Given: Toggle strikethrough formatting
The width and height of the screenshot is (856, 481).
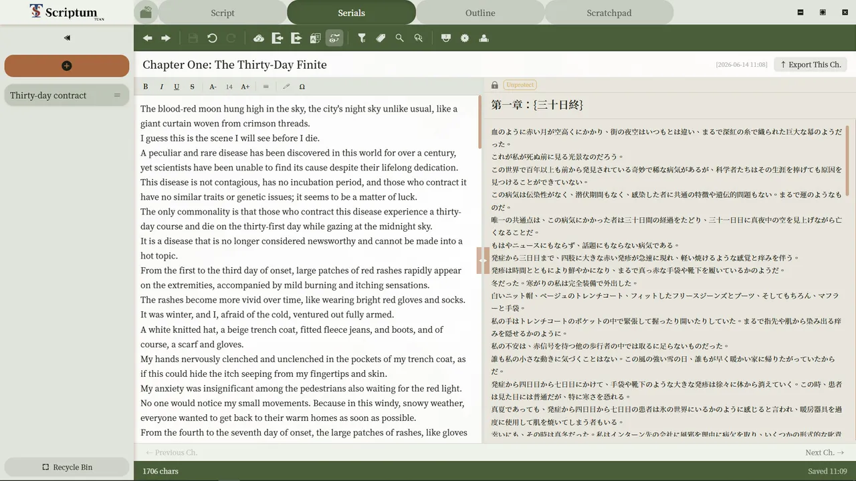Looking at the screenshot, I should pos(192,87).
